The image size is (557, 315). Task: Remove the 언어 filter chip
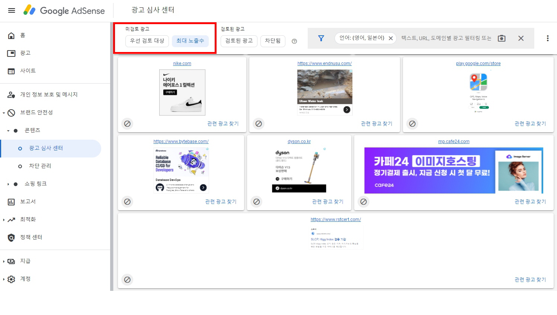391,38
